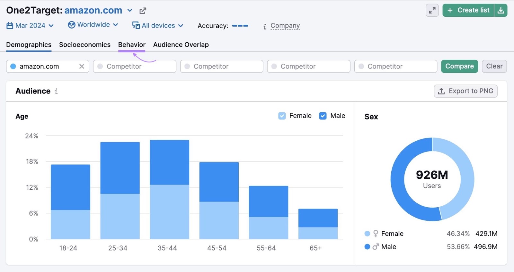Click the 35-44 axis label
This screenshot has width=514, height=272.
point(167,248)
